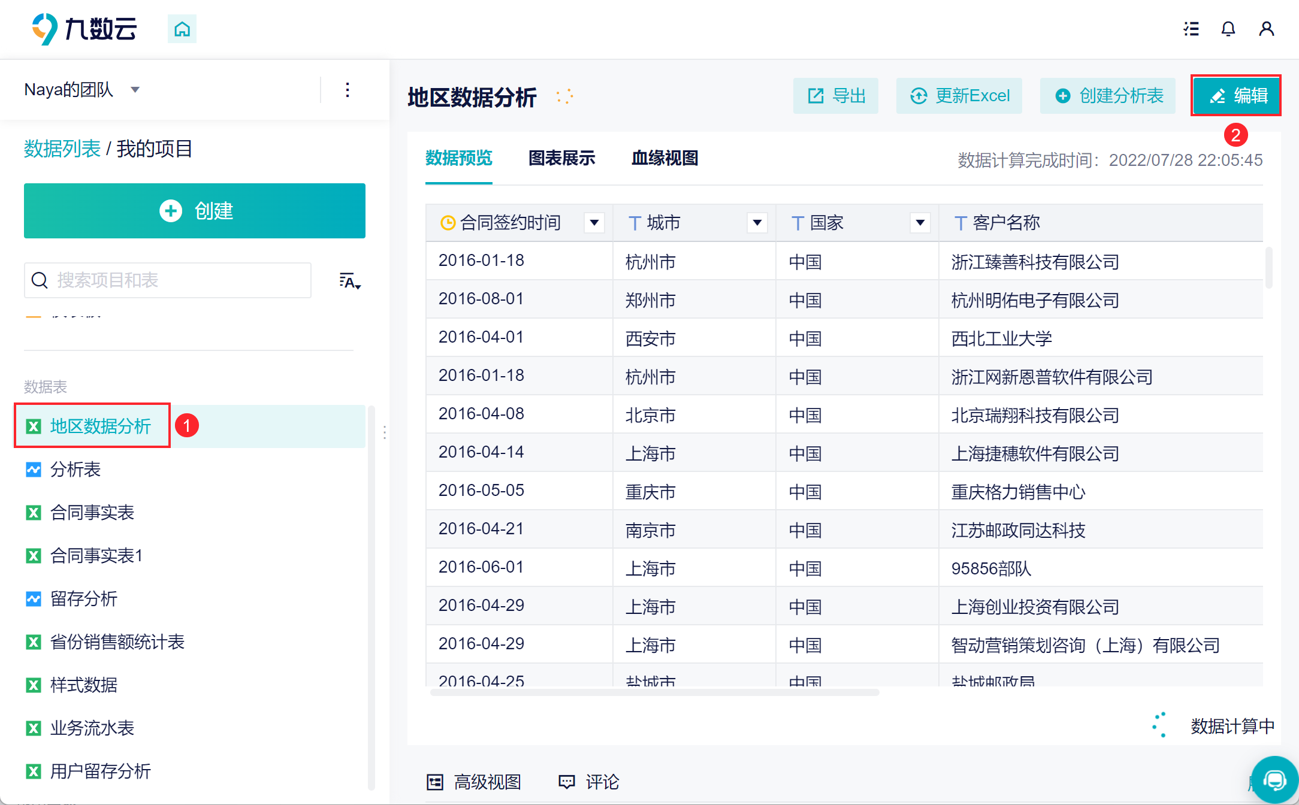Click the home icon in header
1299x805 pixels.
(182, 29)
